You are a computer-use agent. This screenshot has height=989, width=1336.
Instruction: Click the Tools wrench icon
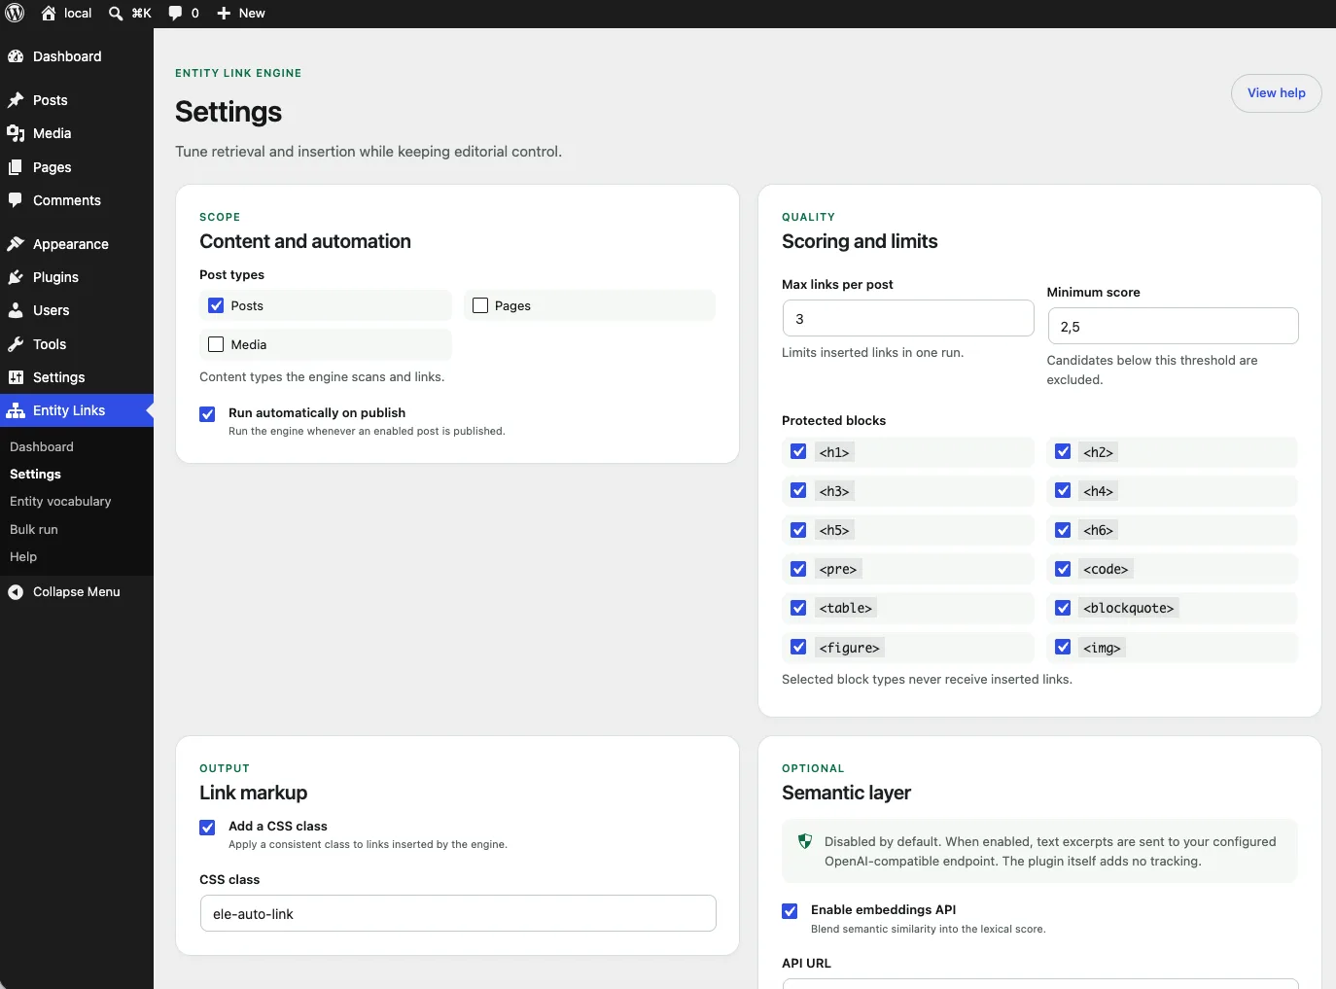point(16,344)
